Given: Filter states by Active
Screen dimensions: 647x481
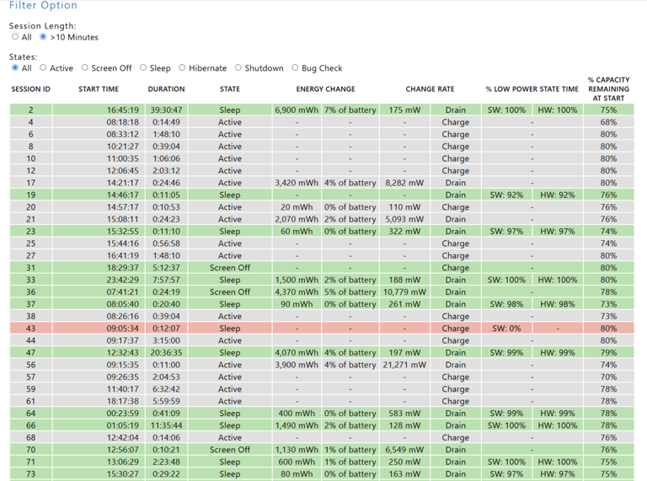Looking at the screenshot, I should [x=43, y=67].
